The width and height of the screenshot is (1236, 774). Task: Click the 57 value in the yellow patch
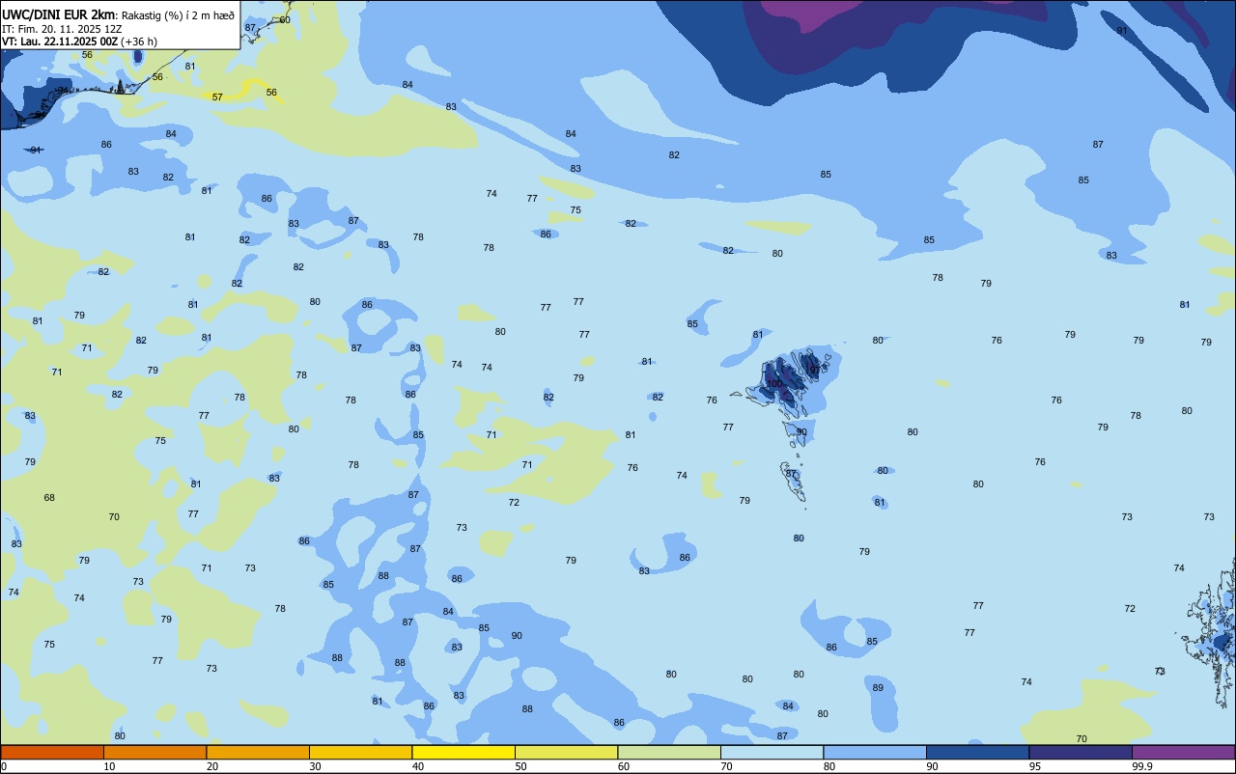click(x=217, y=97)
